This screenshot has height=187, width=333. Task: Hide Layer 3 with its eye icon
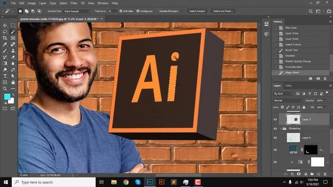(x=275, y=119)
